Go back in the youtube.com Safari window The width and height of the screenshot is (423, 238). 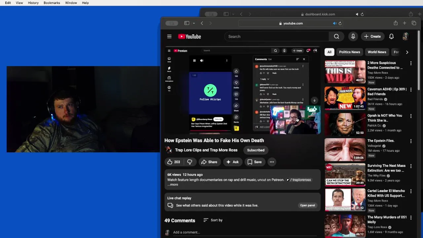(202, 23)
